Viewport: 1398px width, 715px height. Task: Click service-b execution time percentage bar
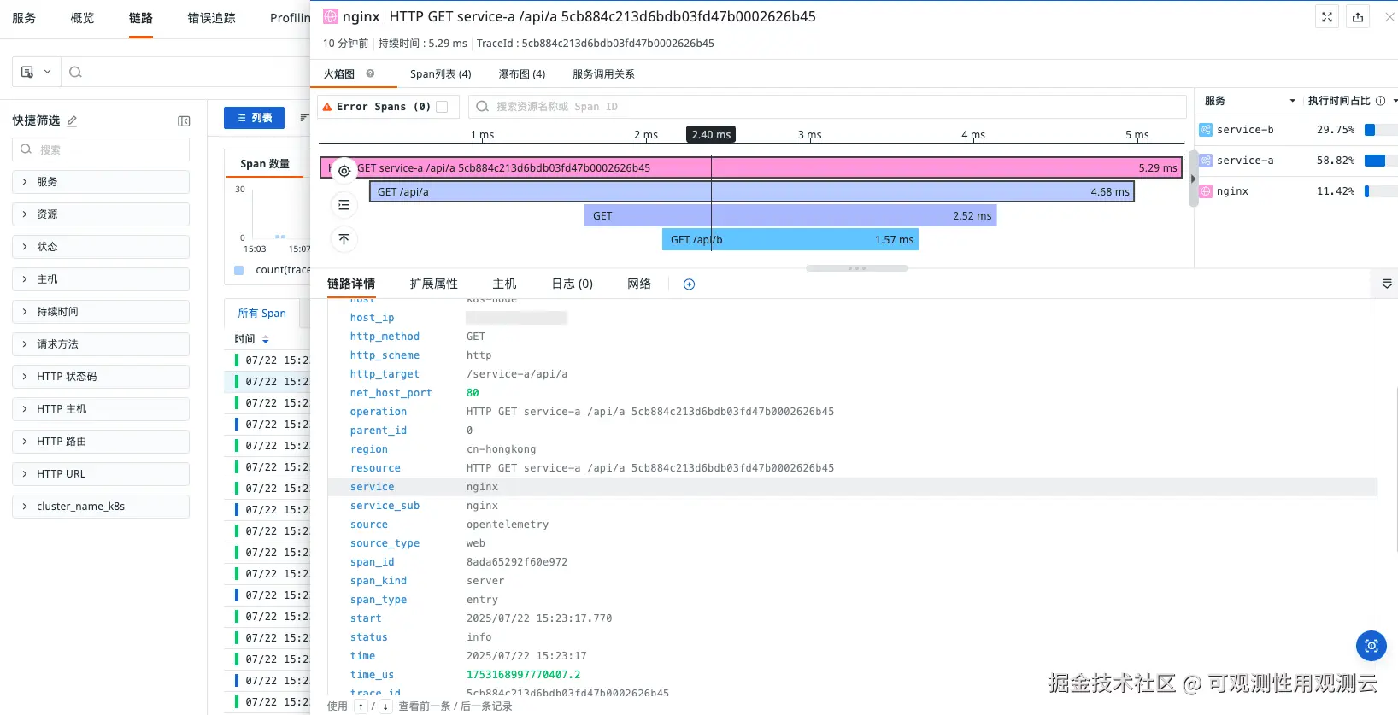click(x=1381, y=130)
